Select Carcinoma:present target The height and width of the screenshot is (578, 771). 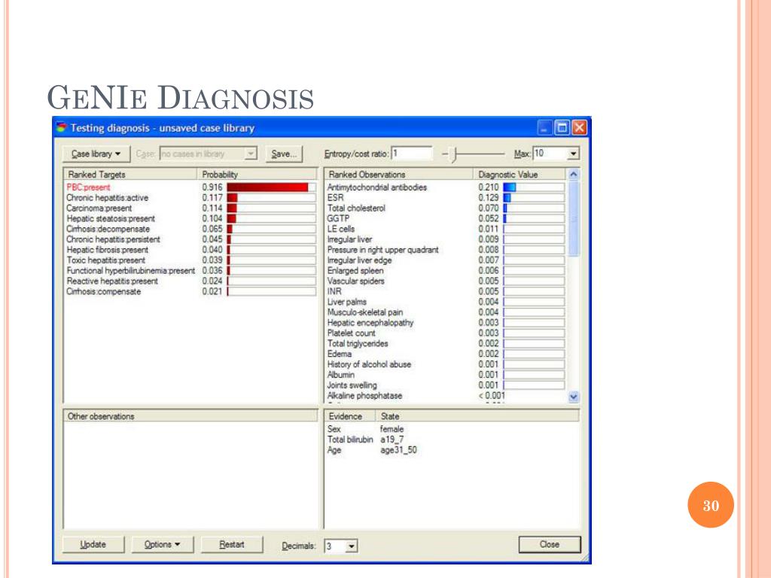click(x=190, y=208)
